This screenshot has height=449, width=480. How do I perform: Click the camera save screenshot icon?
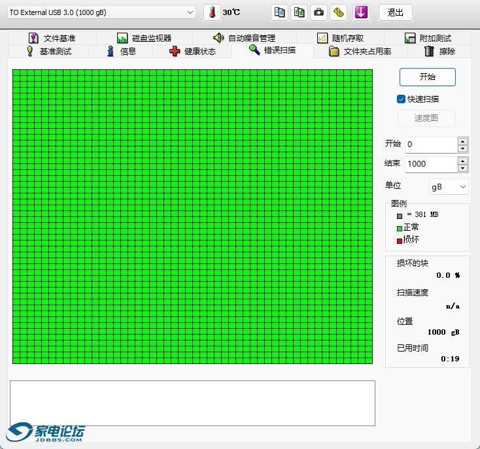pyautogui.click(x=318, y=12)
